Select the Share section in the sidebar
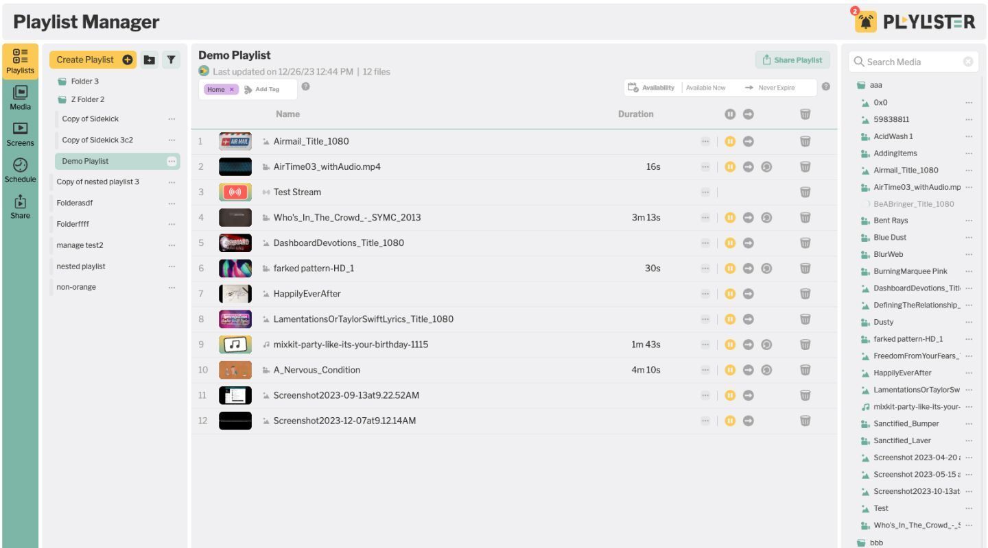988x548 pixels. click(21, 206)
